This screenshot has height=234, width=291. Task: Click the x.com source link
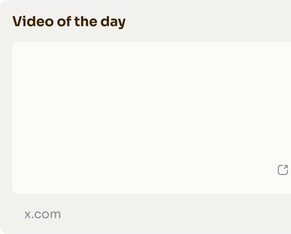[x=42, y=214]
